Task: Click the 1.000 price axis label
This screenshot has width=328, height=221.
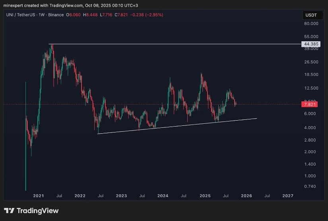Action: [310, 176]
